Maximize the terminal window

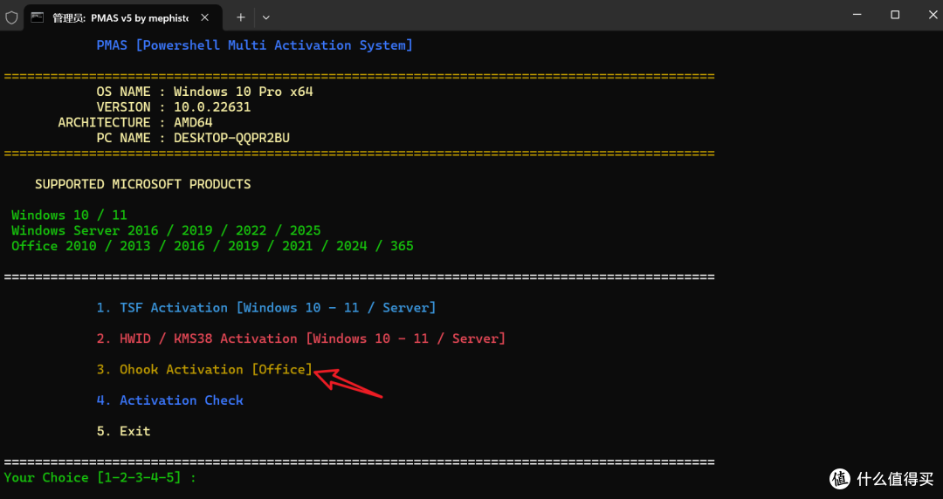click(895, 15)
